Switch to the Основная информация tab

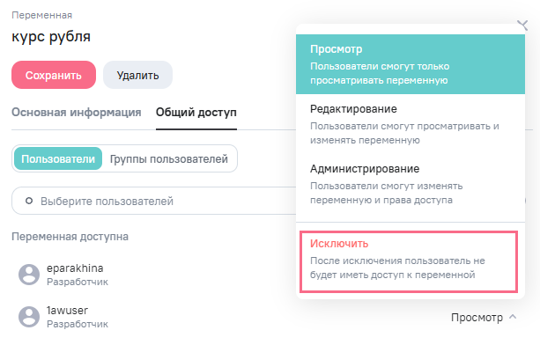pos(77,113)
